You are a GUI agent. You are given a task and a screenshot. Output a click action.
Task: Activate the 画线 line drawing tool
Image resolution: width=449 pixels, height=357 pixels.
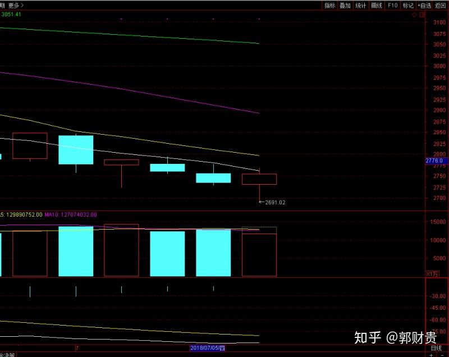tap(376, 6)
